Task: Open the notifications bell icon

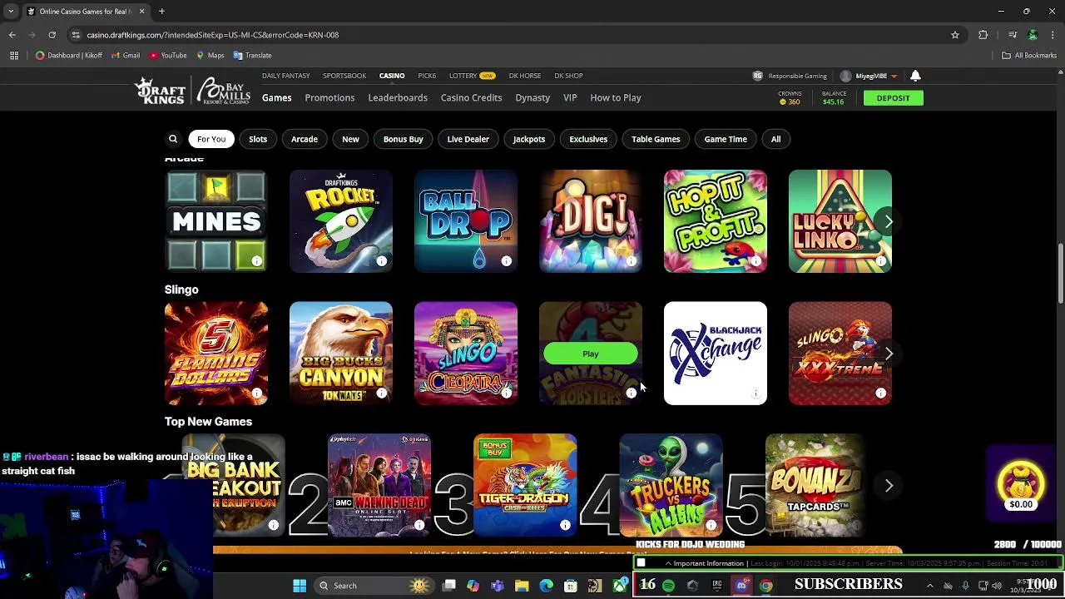Action: pos(915,76)
